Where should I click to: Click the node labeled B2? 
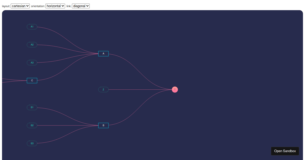point(32,125)
